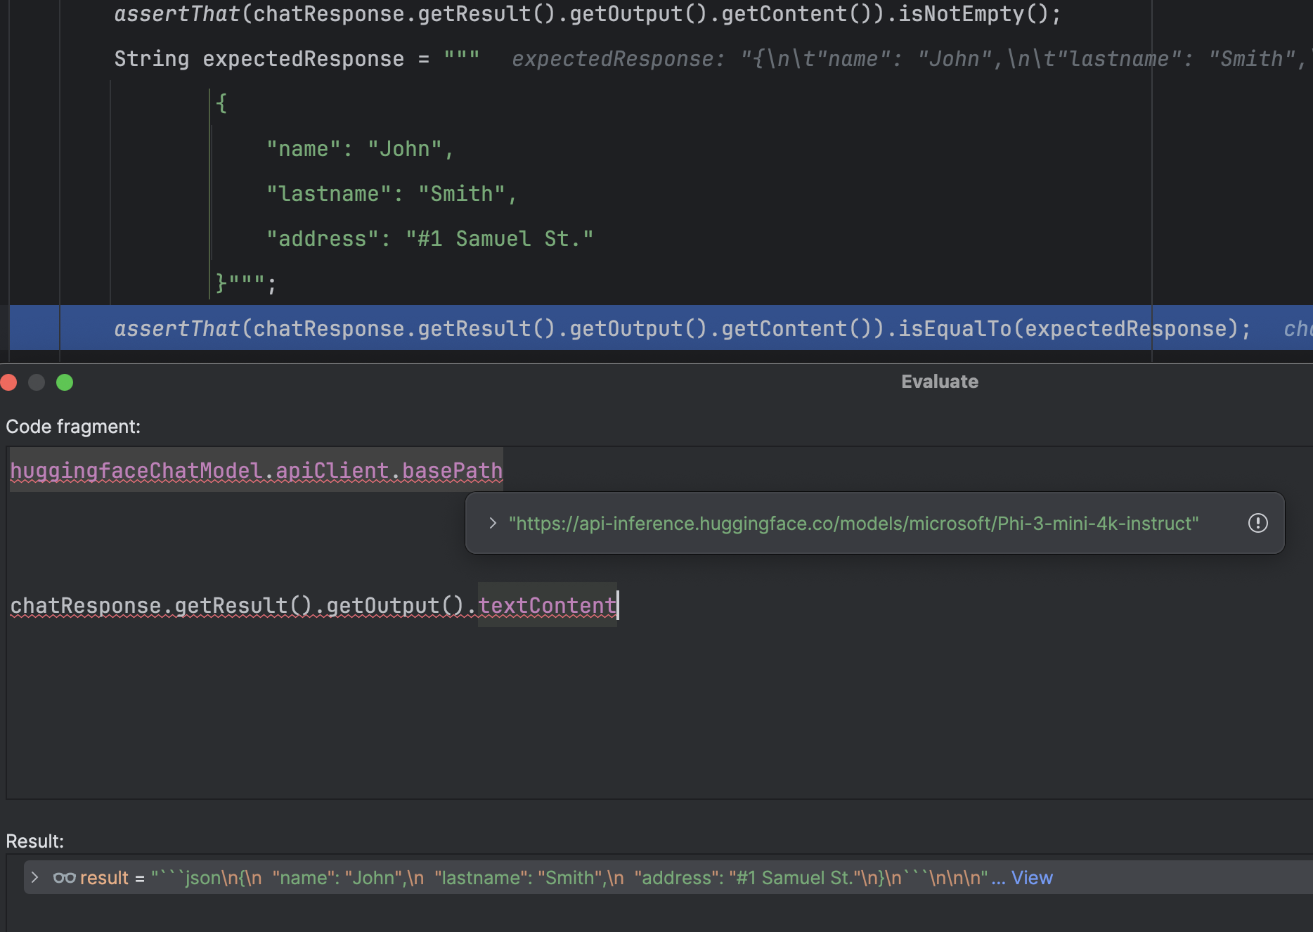1313x932 pixels.
Task: Click the closing text block delimiter line
Action: click(246, 283)
